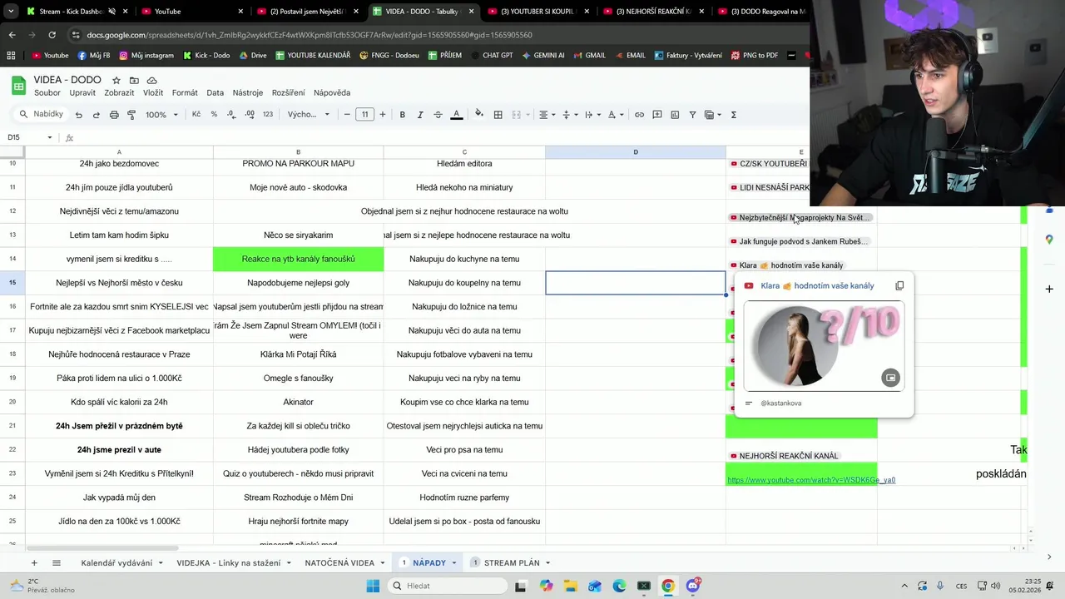Screen dimensions: 1065x599
Task: Open the Vložit menu
Action: pos(153,93)
